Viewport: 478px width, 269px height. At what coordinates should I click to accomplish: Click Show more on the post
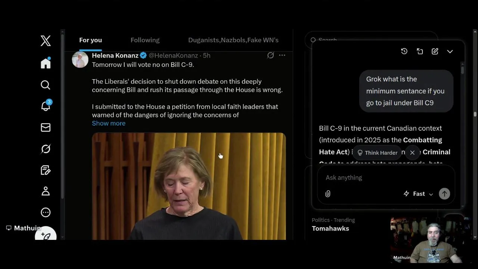coord(109,123)
